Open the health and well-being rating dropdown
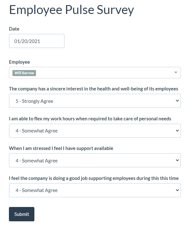The height and width of the screenshot is (228, 193). (95, 101)
